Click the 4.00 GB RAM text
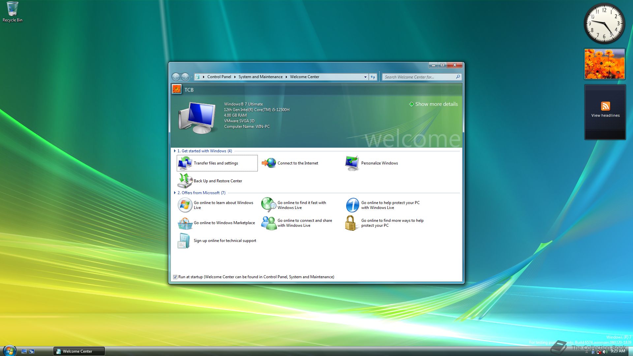Image resolution: width=633 pixels, height=356 pixels. point(235,115)
